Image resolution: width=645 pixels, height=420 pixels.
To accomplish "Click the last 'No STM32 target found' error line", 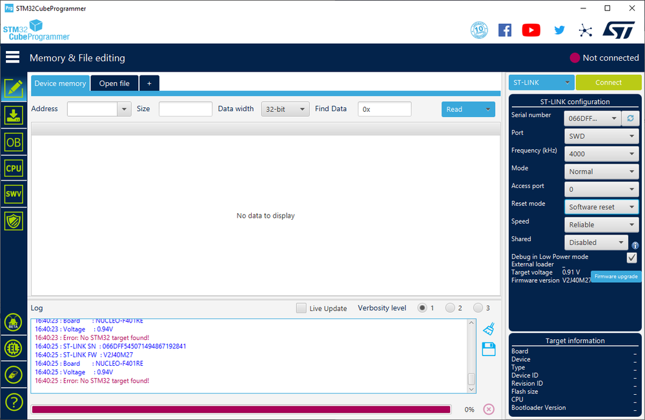I will pos(92,381).
